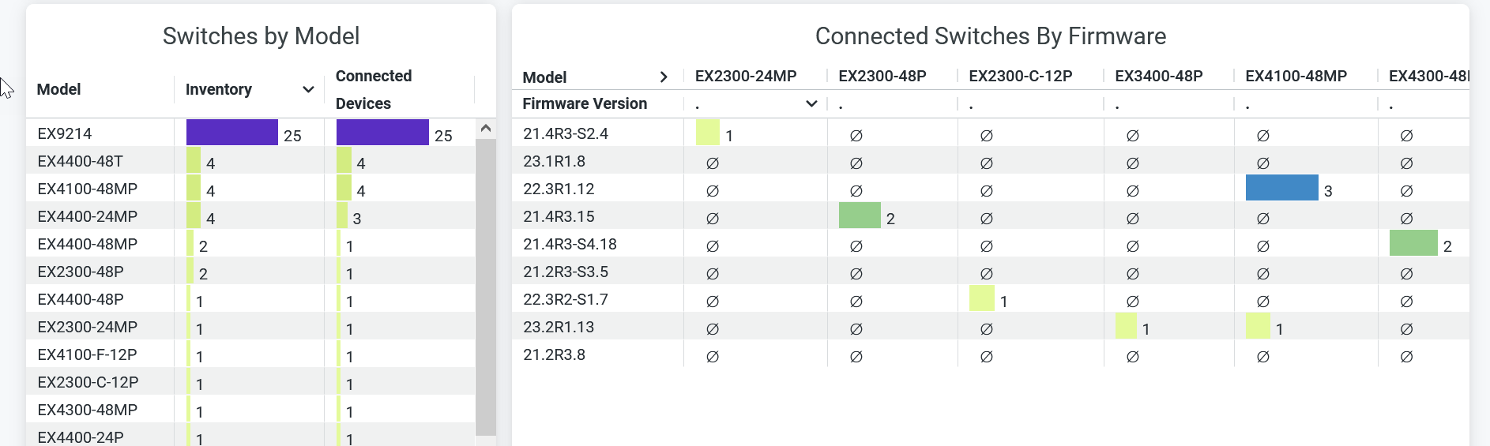The image size is (1490, 446).
Task: Open the Firmware Version sort dropdown
Action: coord(811,104)
